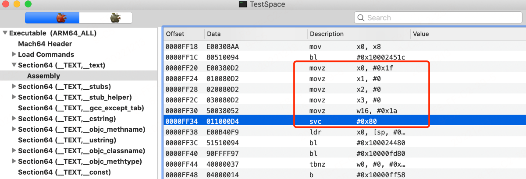Collapse Section64 (__TEXT,__text) node
This screenshot has height=179, width=526.
point(14,65)
